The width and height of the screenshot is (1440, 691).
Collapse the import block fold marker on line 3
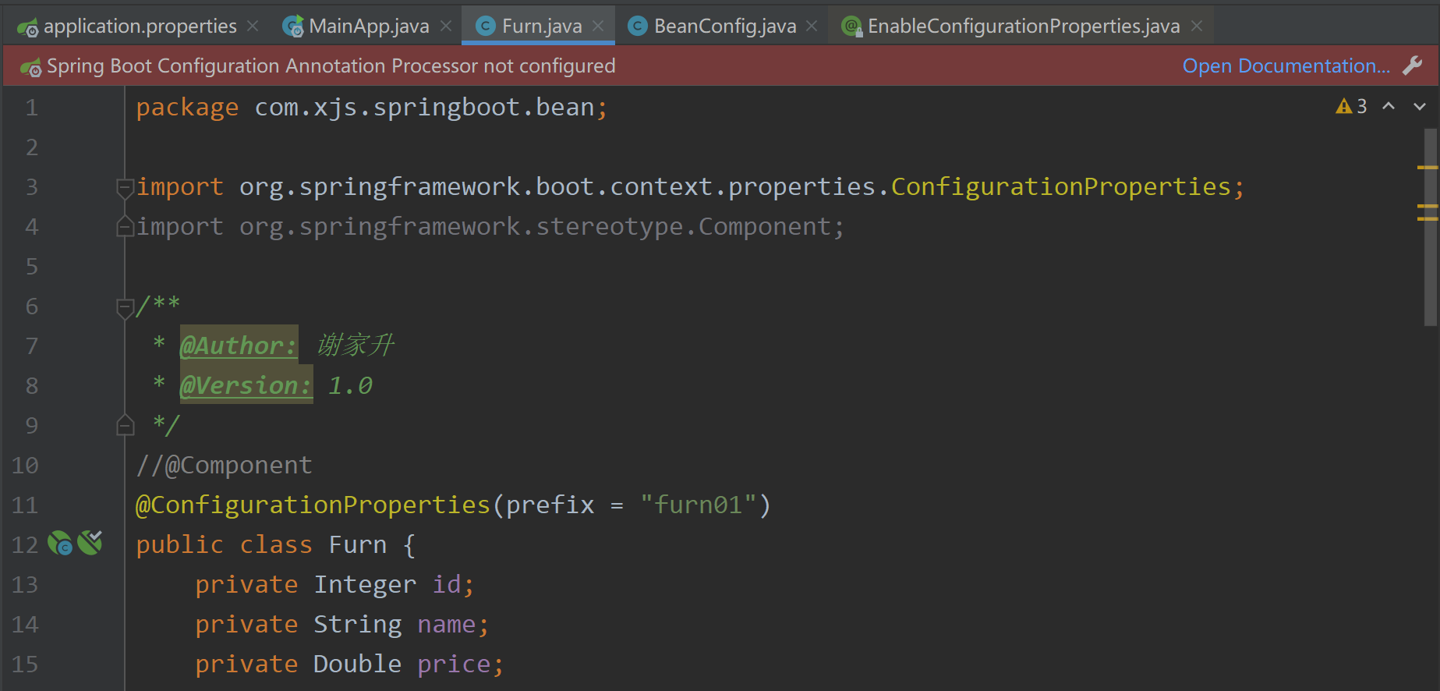click(125, 187)
